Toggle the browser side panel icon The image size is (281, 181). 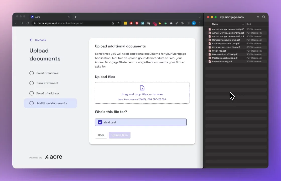point(188,23)
